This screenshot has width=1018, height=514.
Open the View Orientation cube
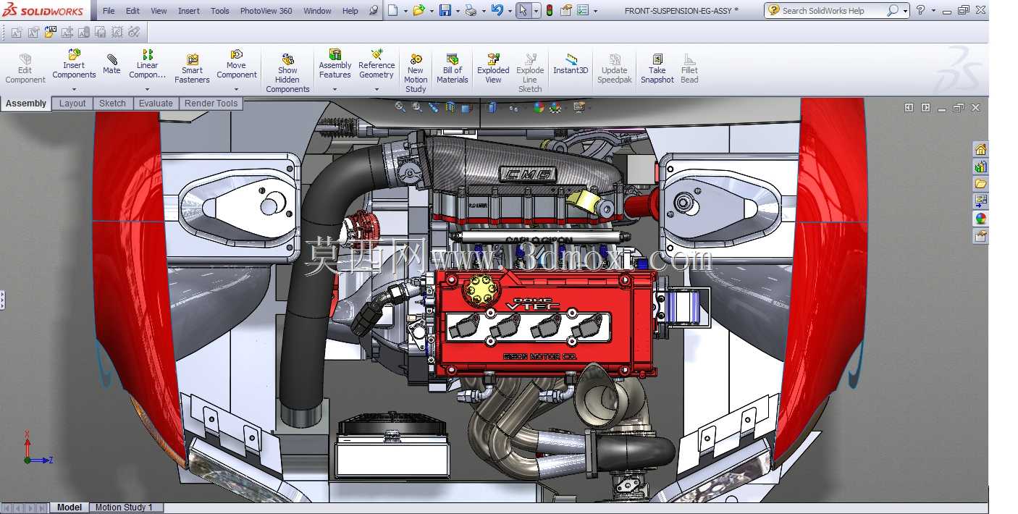[466, 107]
